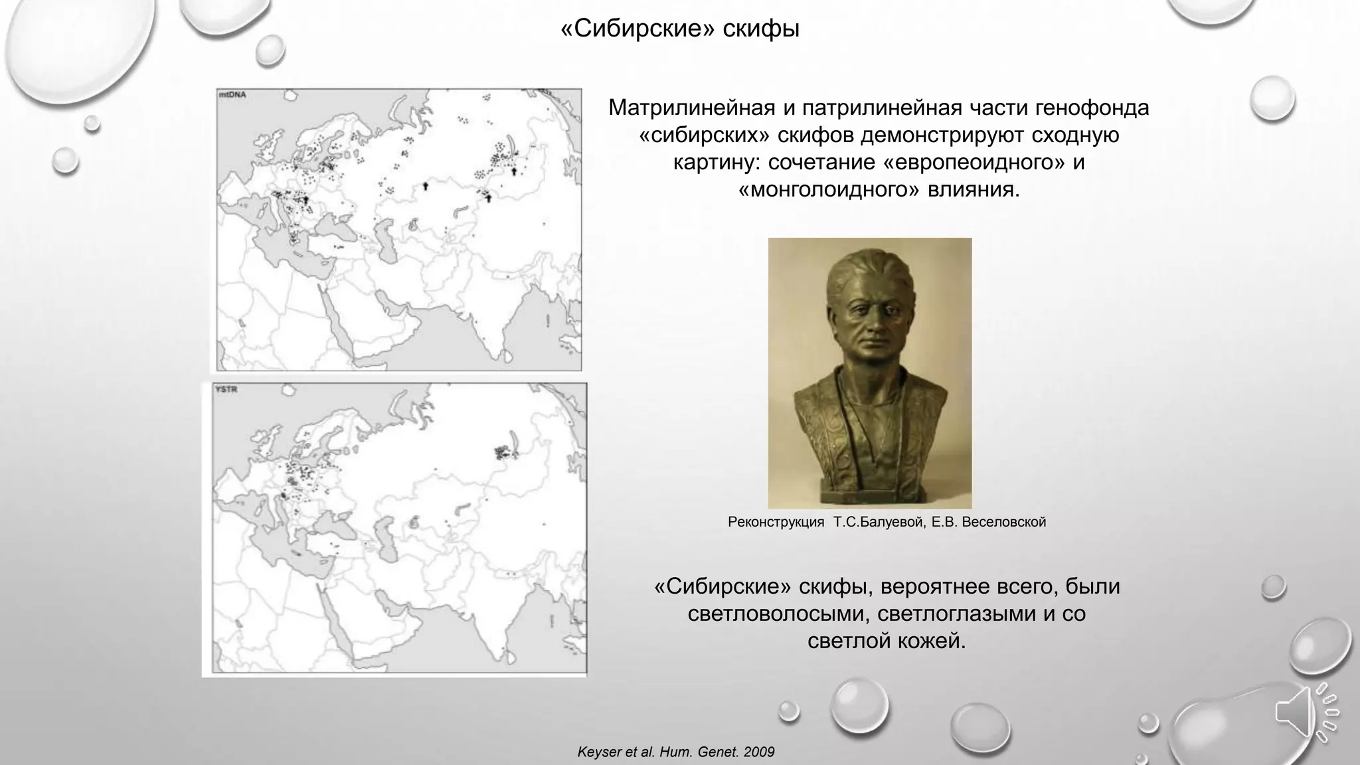Viewport: 1360px width, 765px height.
Task: Click the mtDNA label on upper map
Action: pyautogui.click(x=232, y=96)
